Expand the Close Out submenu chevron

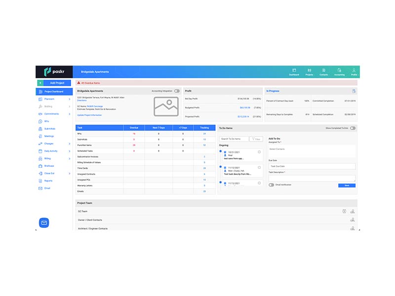coord(69,174)
